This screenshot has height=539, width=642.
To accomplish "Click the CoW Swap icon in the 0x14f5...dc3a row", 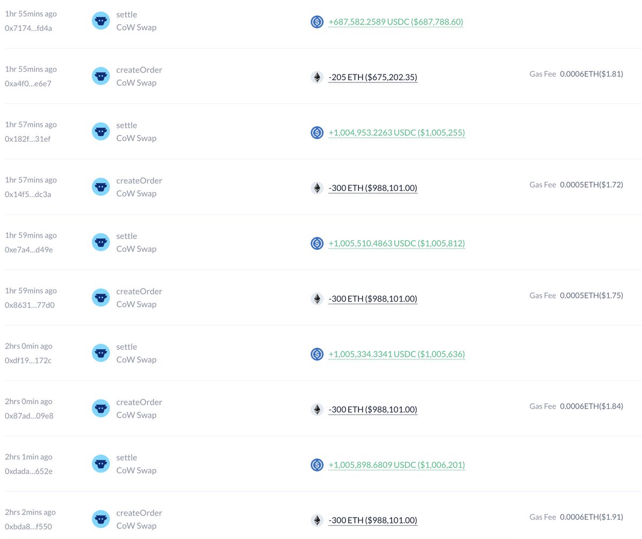I will (101, 187).
